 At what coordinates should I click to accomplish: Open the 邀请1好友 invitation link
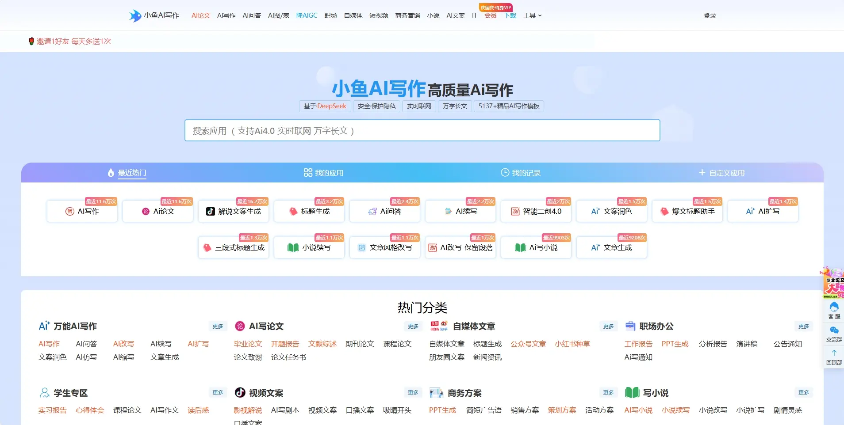(x=73, y=42)
